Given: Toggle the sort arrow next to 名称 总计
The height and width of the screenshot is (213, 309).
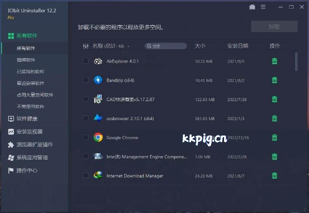Looking at the screenshot, I should [128, 47].
